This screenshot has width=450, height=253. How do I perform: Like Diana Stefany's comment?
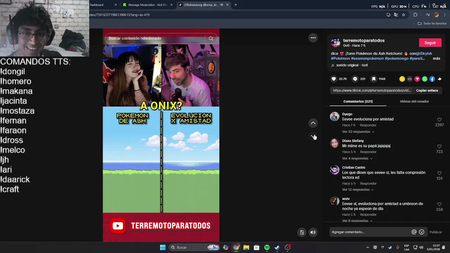tap(439, 147)
